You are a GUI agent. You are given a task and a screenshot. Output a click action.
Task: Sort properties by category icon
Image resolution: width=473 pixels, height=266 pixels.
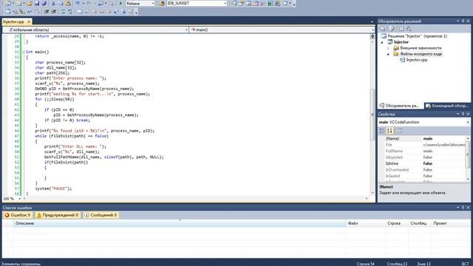[382, 131]
